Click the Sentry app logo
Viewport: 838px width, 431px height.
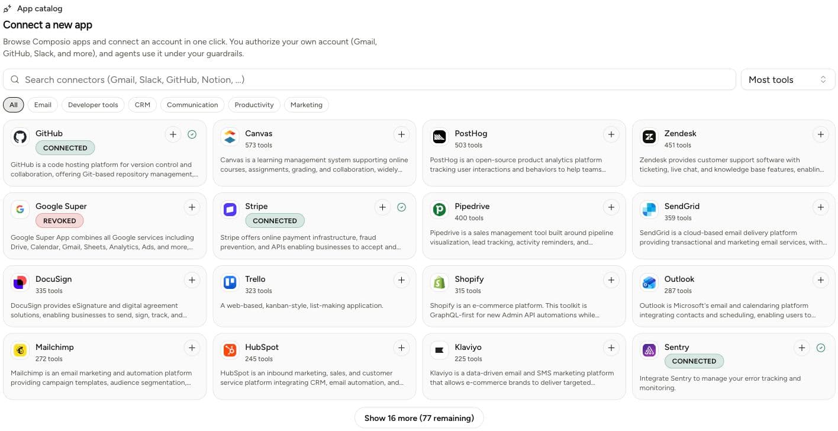coord(649,351)
